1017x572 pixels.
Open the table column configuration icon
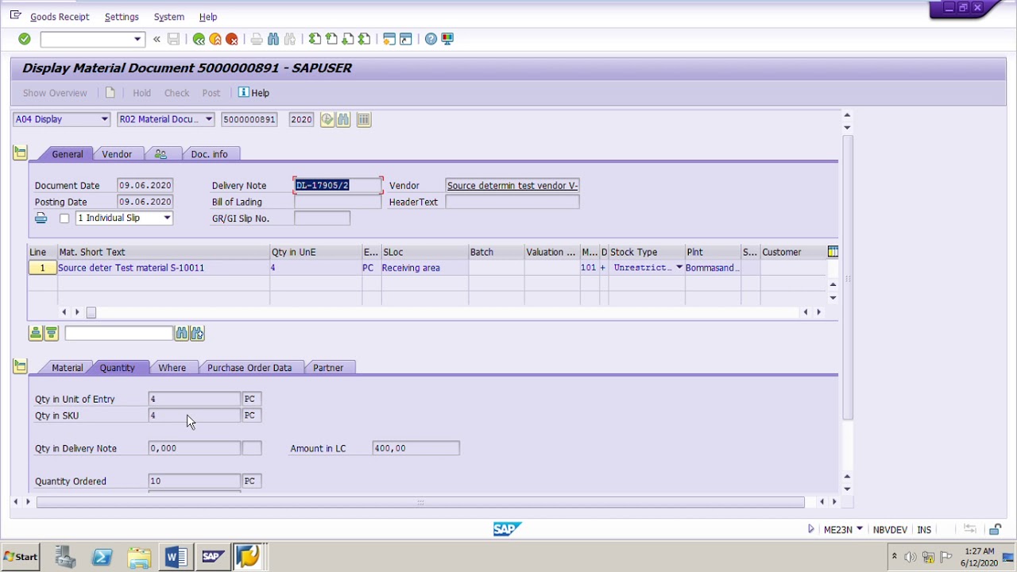(833, 252)
